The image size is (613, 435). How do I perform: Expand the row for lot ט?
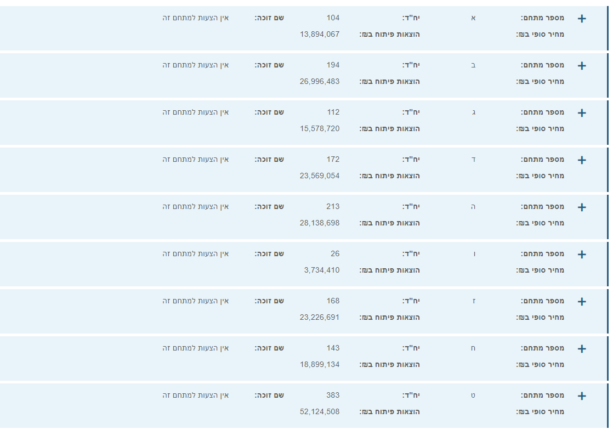[x=582, y=396]
